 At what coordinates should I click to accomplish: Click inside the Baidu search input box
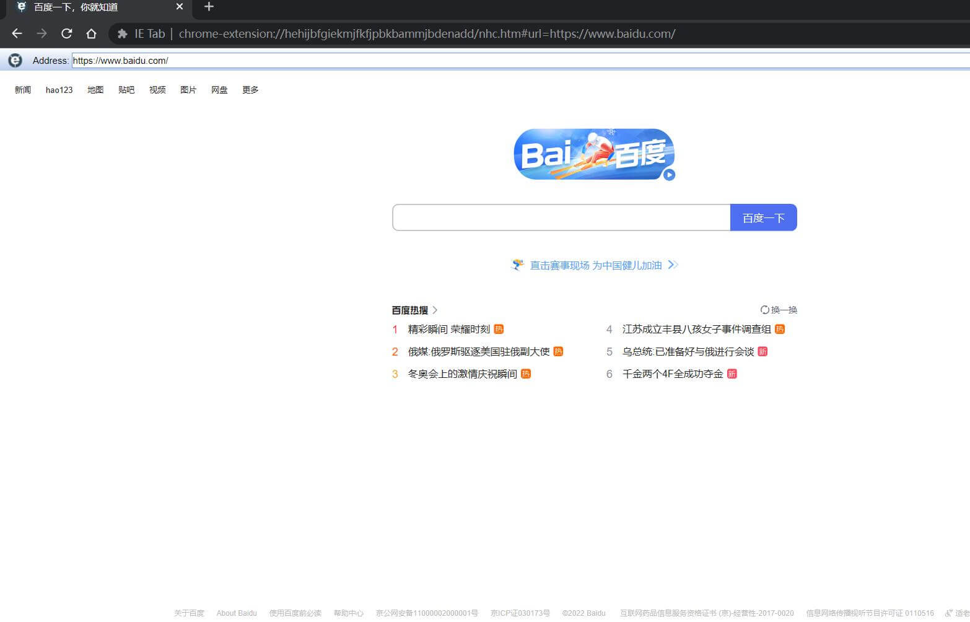click(x=561, y=217)
